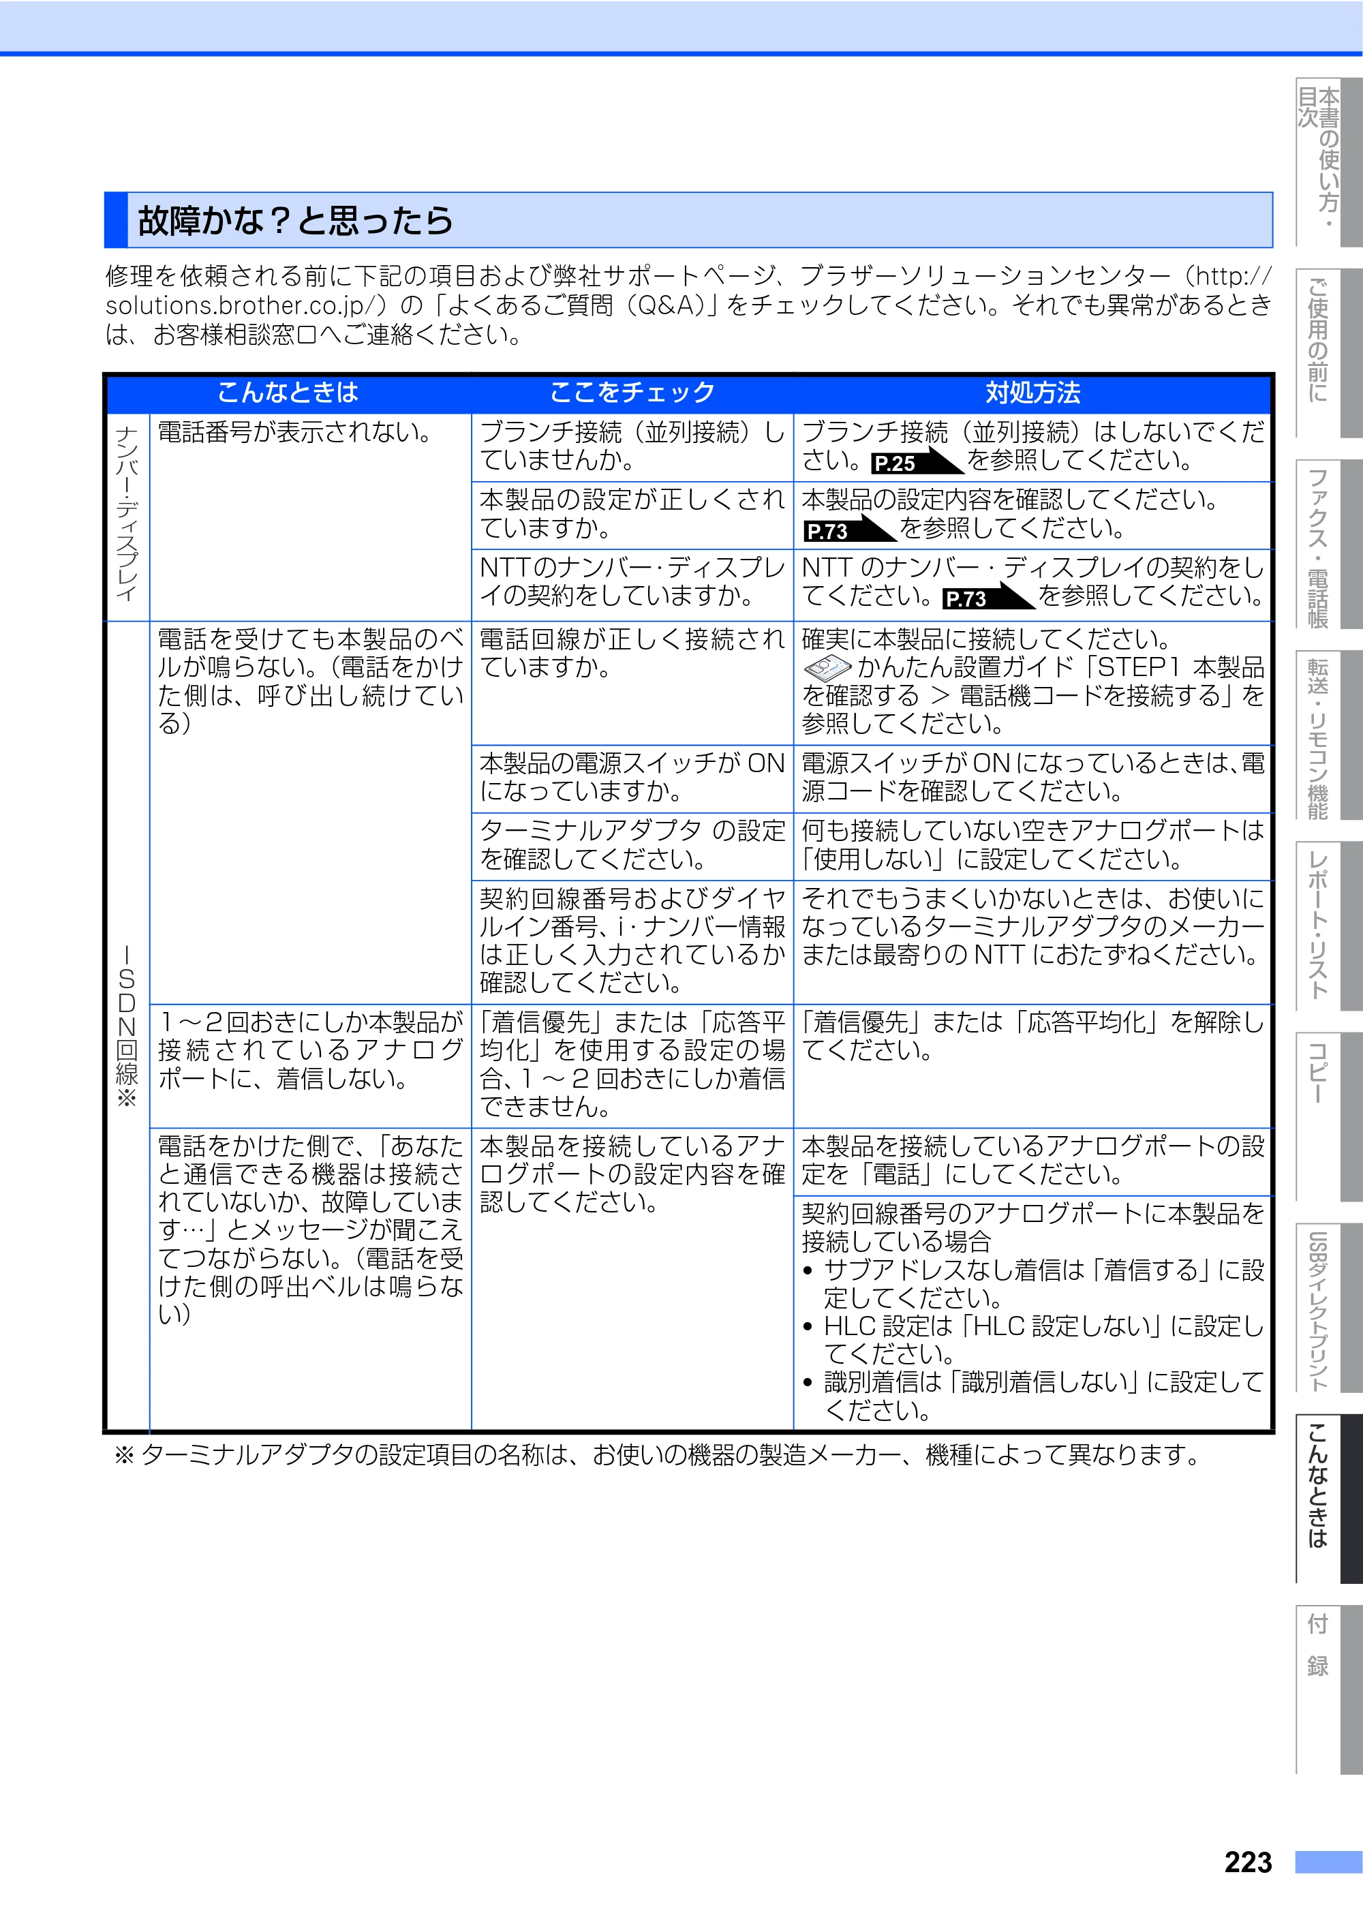The height and width of the screenshot is (1926, 1363).
Task: Click the ISDN回線※ row category label
Action: click(127, 1026)
